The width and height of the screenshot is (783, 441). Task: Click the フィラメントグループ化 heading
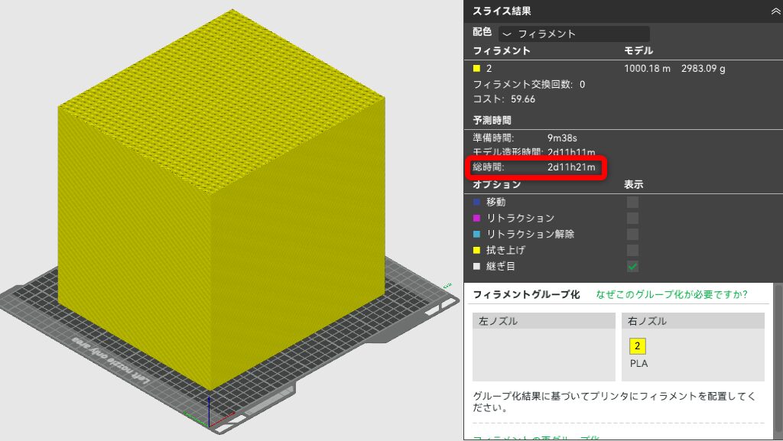click(x=526, y=294)
